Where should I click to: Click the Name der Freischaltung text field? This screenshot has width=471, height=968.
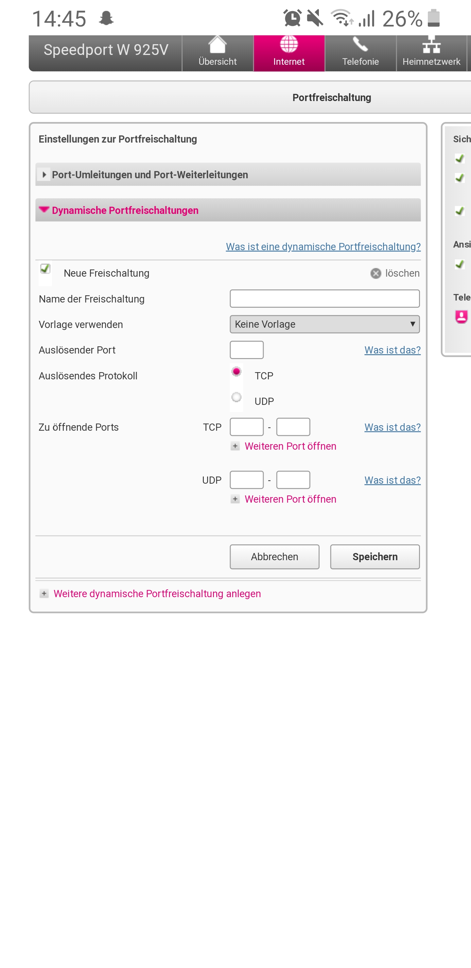click(325, 299)
